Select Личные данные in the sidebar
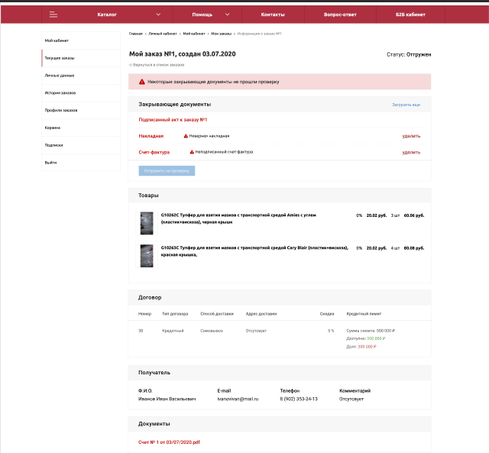This screenshot has width=489, height=453. pyautogui.click(x=59, y=75)
